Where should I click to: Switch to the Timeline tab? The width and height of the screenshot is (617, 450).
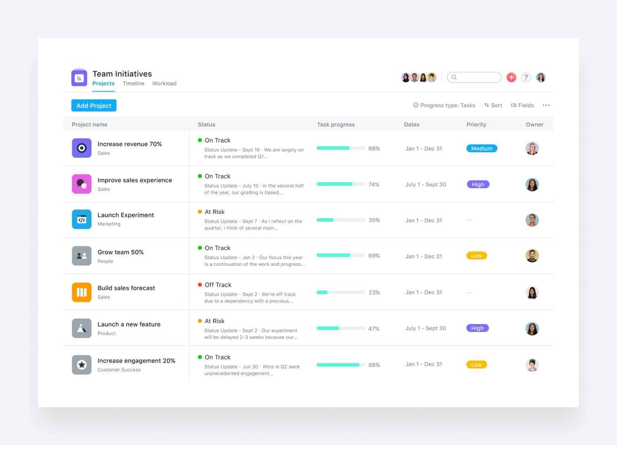[x=133, y=84]
